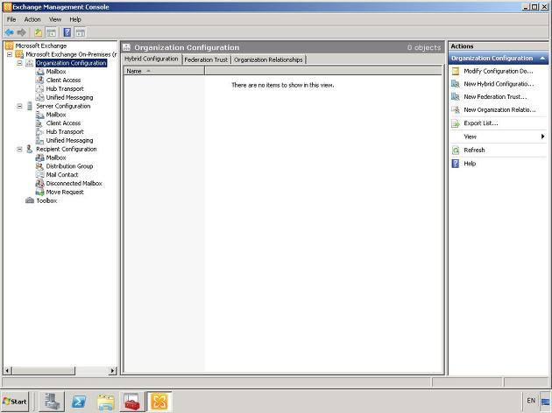Click the green Refresh icon

(456, 150)
